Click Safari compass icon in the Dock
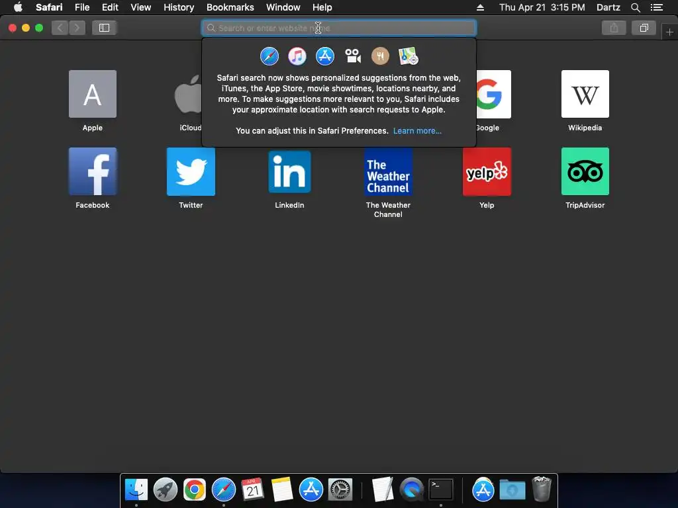Viewport: 678px width, 508px height. [x=224, y=489]
